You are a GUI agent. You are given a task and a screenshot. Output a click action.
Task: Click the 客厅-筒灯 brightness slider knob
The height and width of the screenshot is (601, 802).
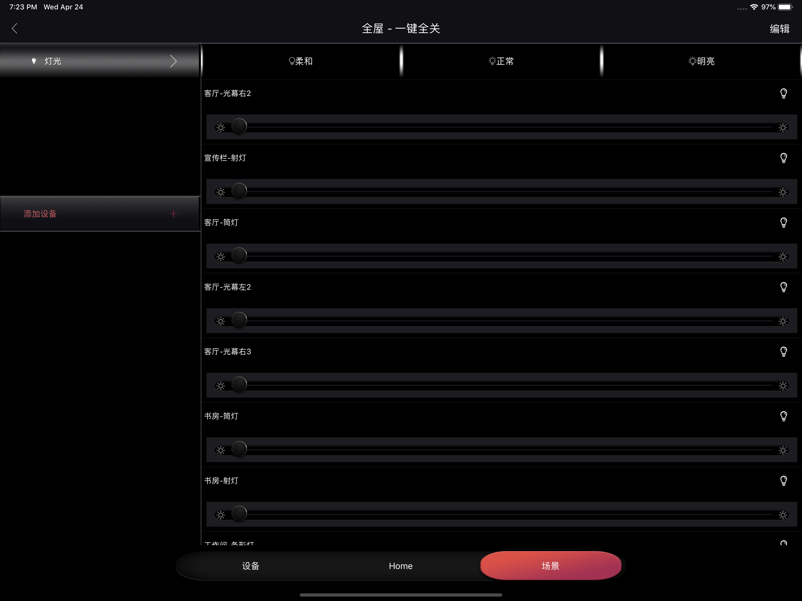point(239,255)
